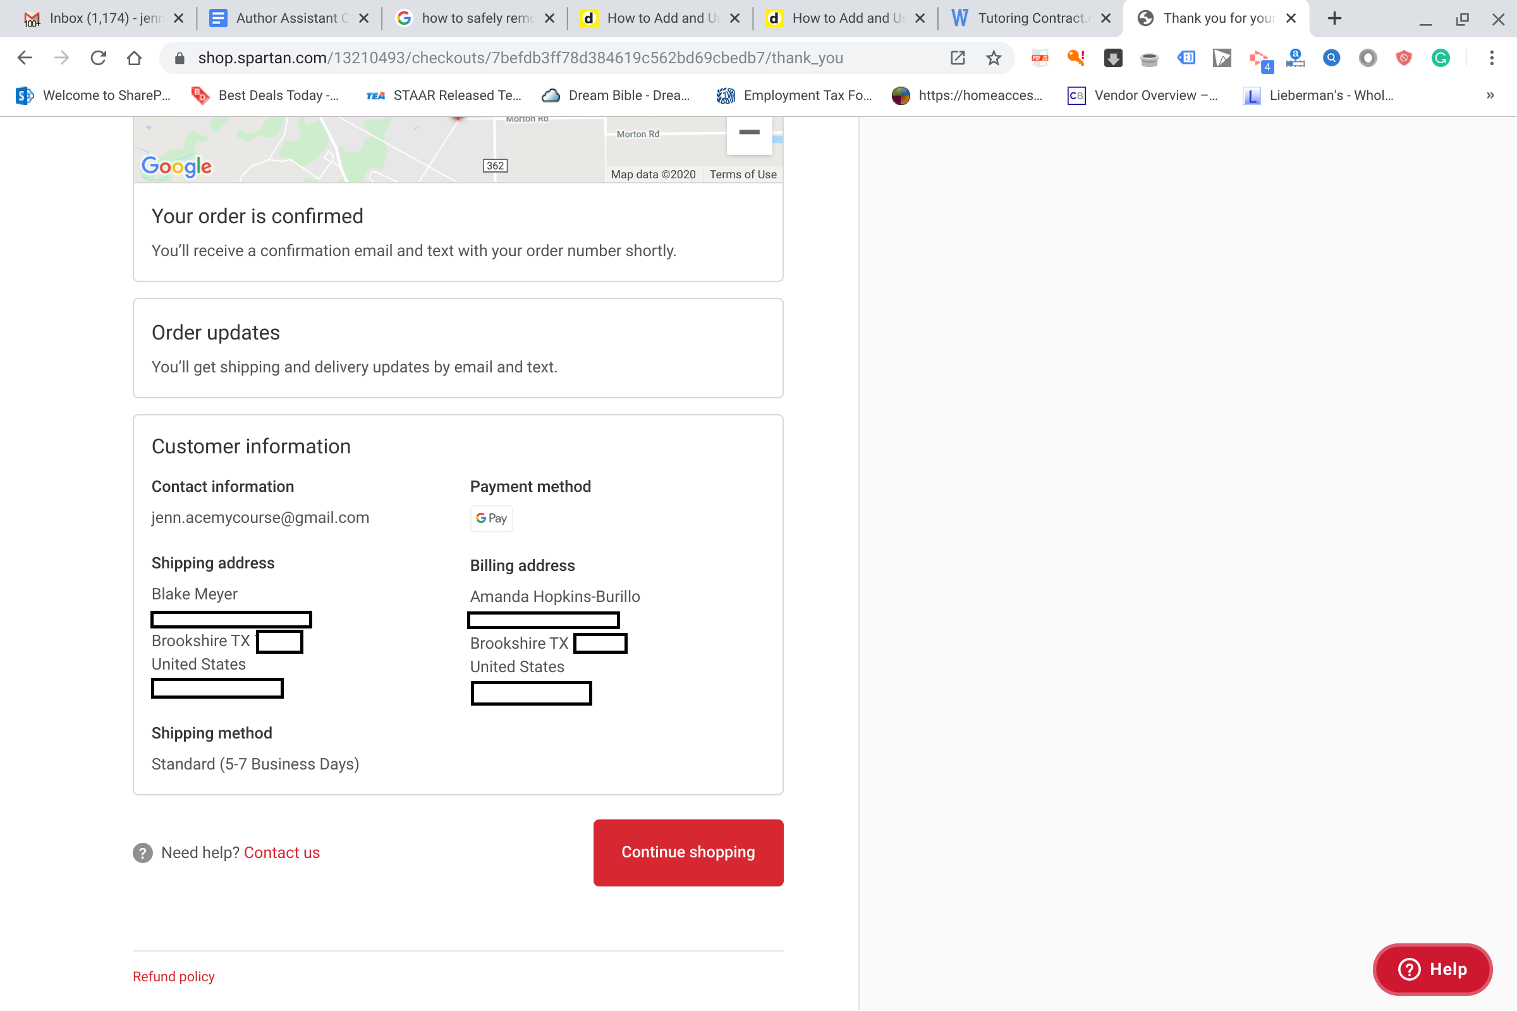Click the Contact us hyperlink
The width and height of the screenshot is (1517, 1011).
282,852
